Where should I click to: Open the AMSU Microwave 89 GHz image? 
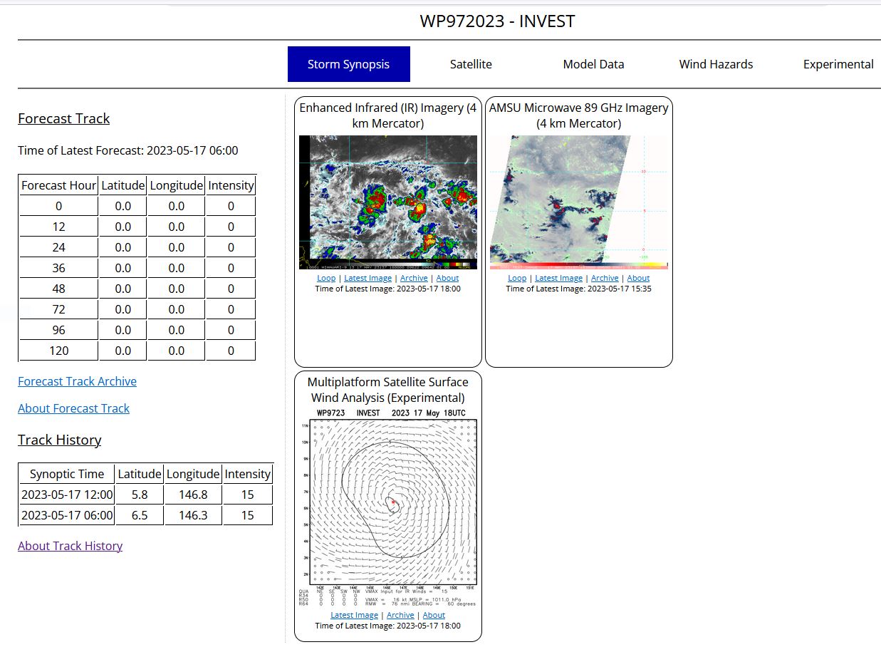coord(578,202)
